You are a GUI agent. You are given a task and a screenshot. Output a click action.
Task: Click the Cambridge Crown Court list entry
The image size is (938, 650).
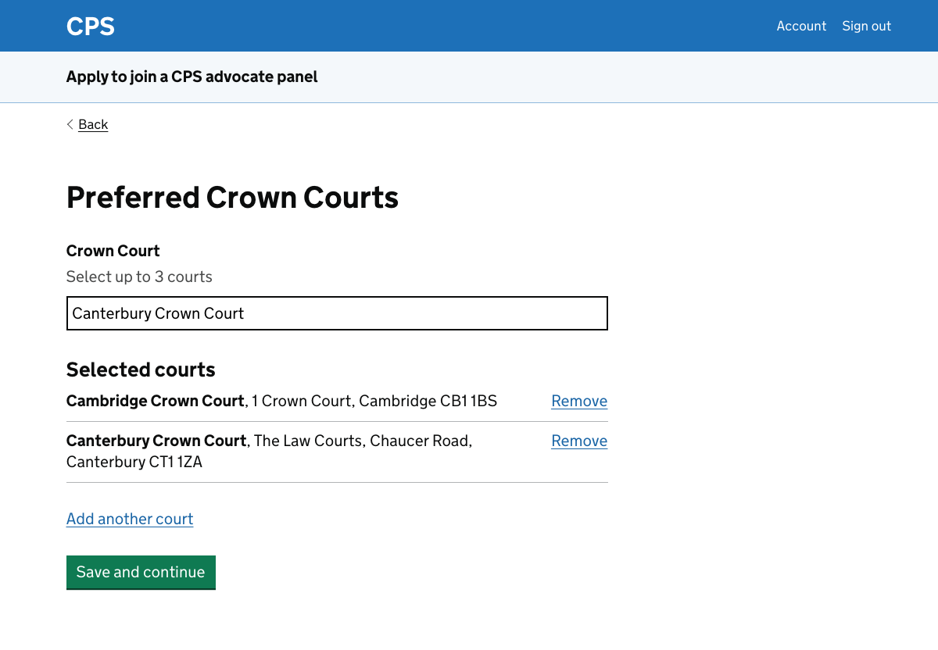pos(281,401)
